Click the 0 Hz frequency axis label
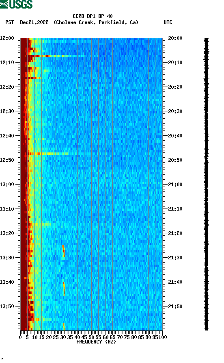This screenshot has height=363, width=224. [20, 337]
